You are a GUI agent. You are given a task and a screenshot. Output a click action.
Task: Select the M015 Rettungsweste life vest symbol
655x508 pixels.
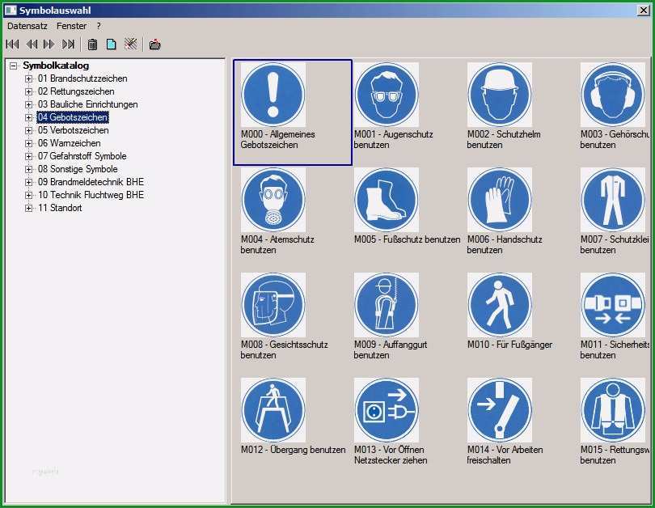[x=613, y=410]
